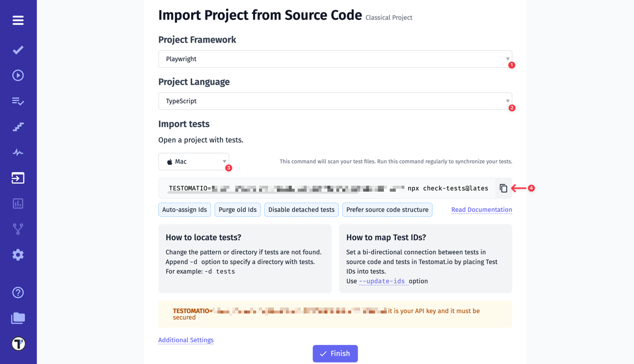Copy the import command using the clipboard icon

point(503,188)
